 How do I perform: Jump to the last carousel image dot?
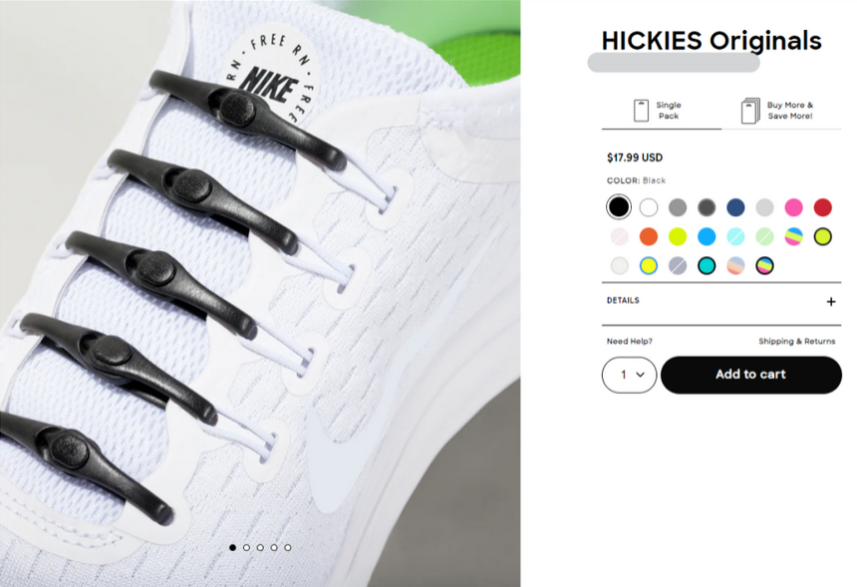[x=288, y=547]
